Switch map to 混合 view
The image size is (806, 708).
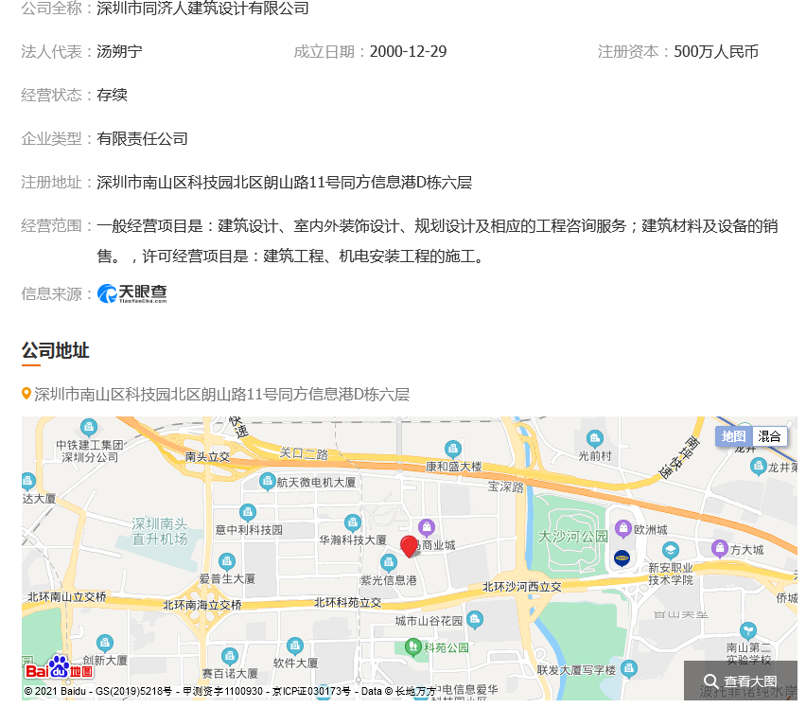point(769,436)
